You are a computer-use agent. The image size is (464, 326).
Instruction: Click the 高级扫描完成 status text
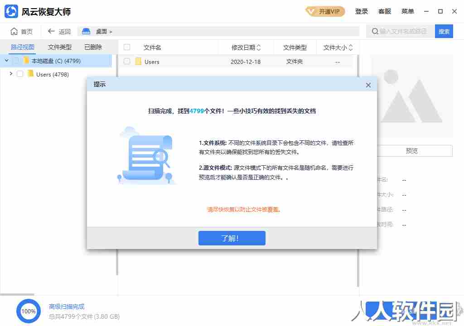(67, 307)
